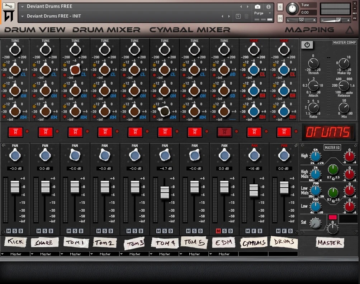This screenshot has width=360, height=284.
Task: Unmute the EDM channel
Action: tap(218, 231)
